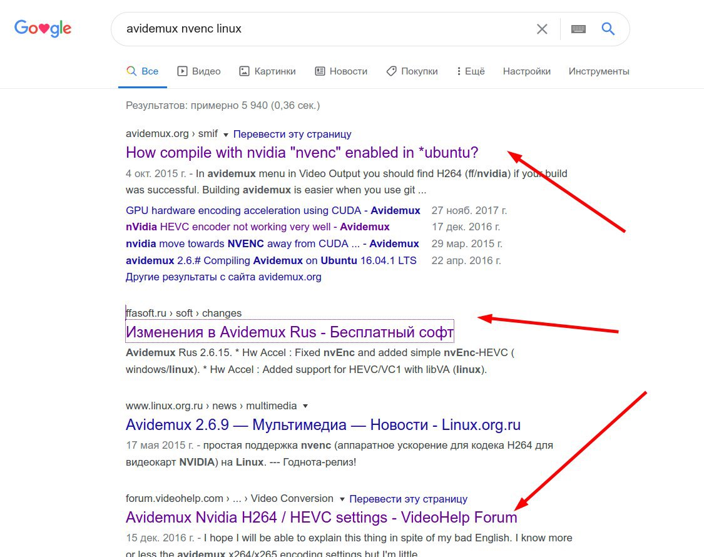Click the ffasoft.ru › soft › changes breadcrumb
Image resolution: width=704 pixels, height=557 pixels.
(183, 313)
